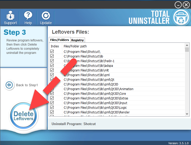This screenshot has width=191, height=145.
Task: Uncheck the Shotcut\lib row checkbox
Action: click(52, 56)
